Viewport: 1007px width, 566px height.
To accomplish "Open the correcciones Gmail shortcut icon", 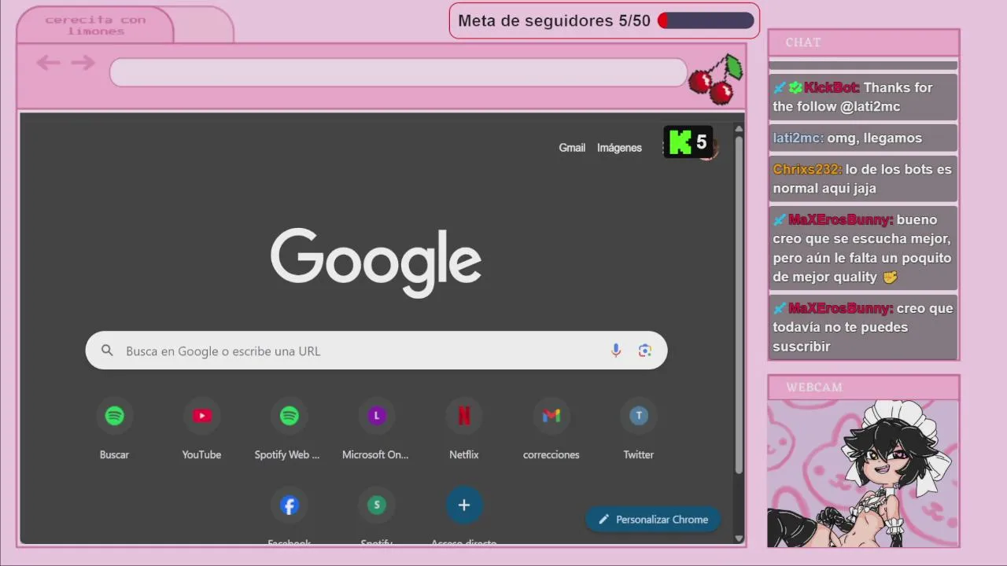I will click(x=551, y=416).
